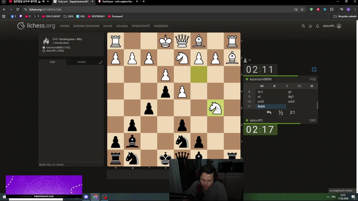Open green shield extension
This screenshot has width=358, height=201.
[311, 9]
